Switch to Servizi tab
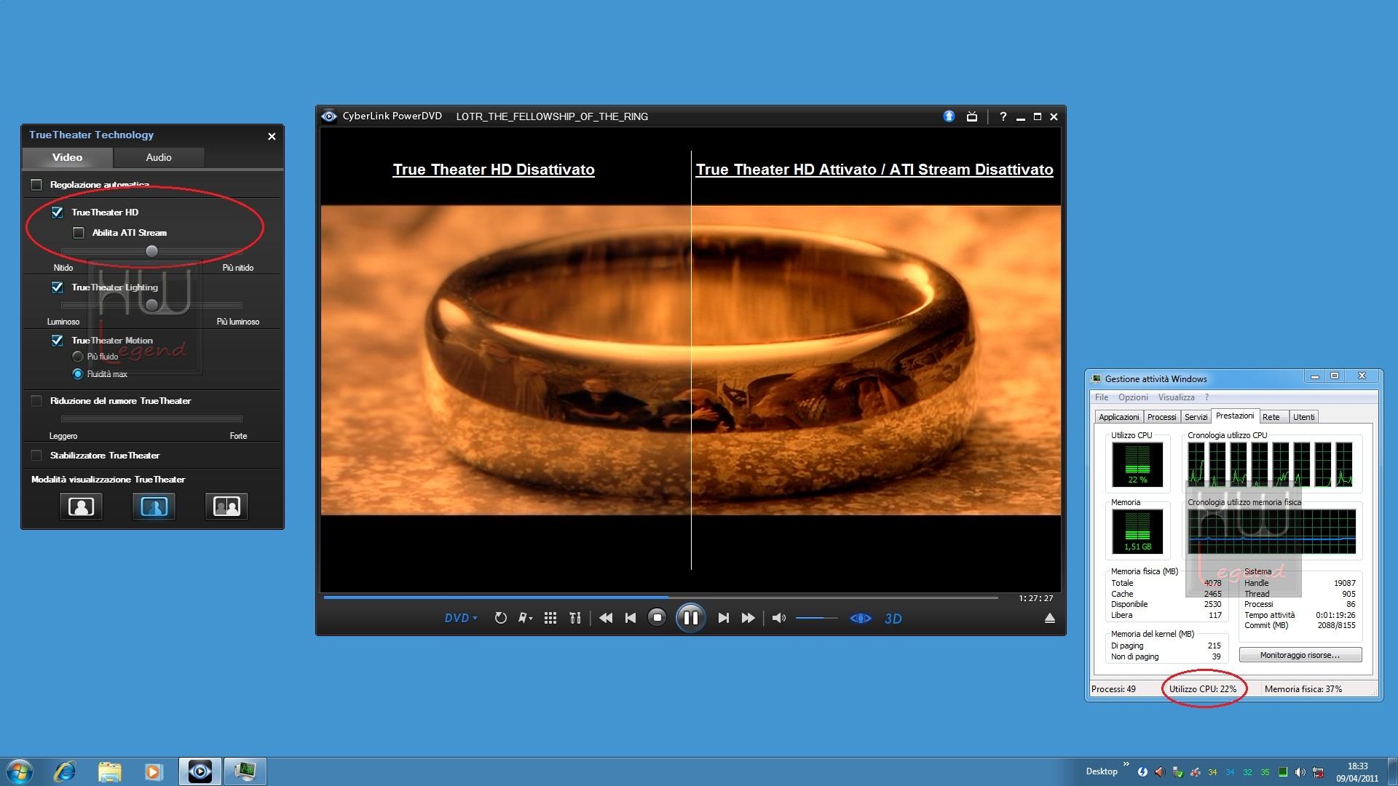 click(x=1196, y=417)
